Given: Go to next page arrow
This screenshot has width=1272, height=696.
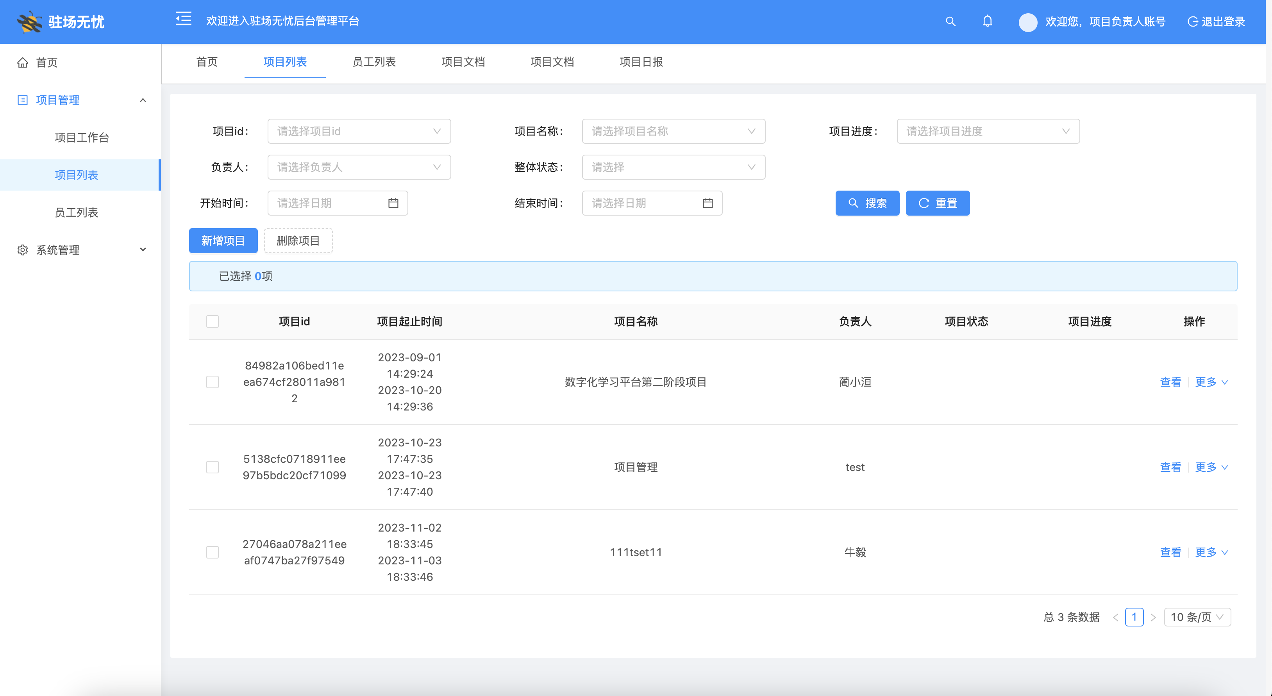Looking at the screenshot, I should coord(1154,617).
